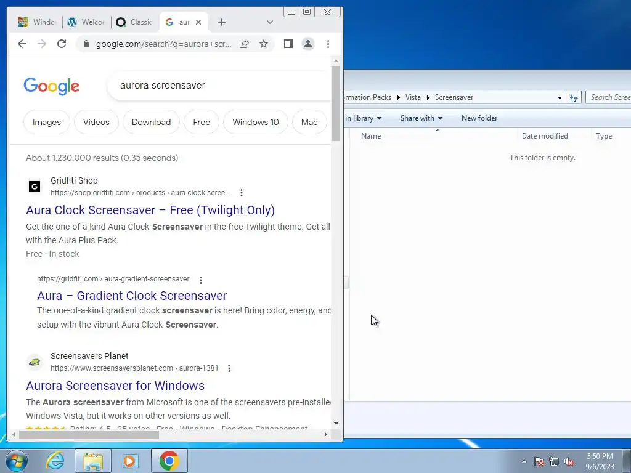631x473 pixels.
Task: Select Vista in Explorer breadcrumb
Action: [413, 97]
